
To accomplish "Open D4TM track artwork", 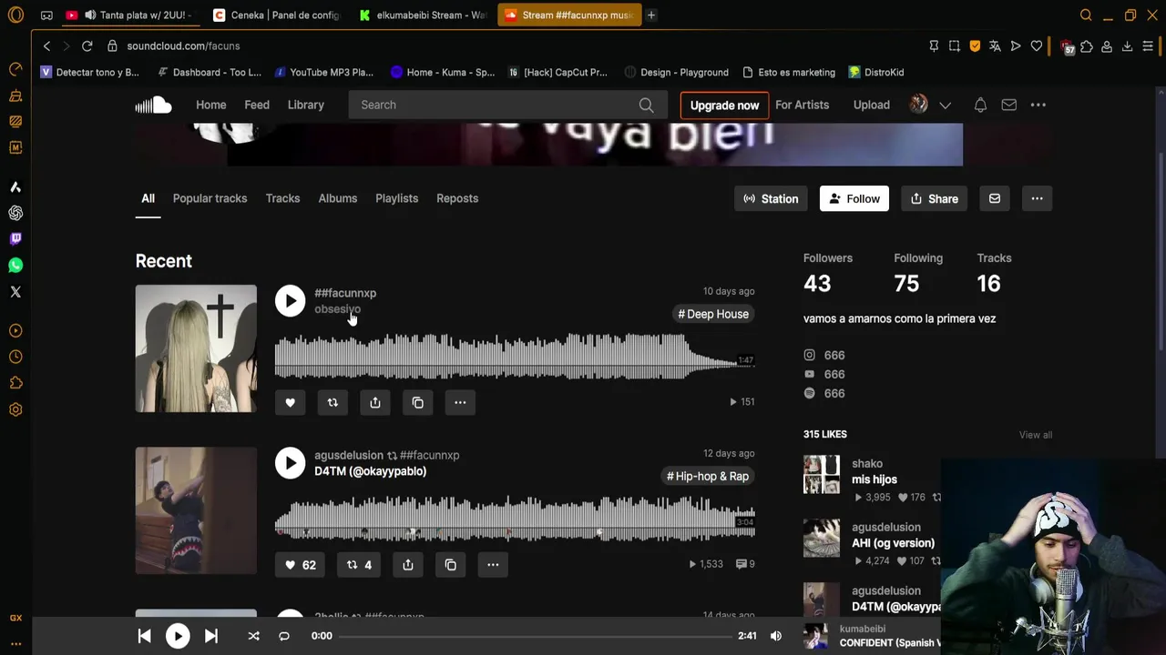I will (196, 510).
